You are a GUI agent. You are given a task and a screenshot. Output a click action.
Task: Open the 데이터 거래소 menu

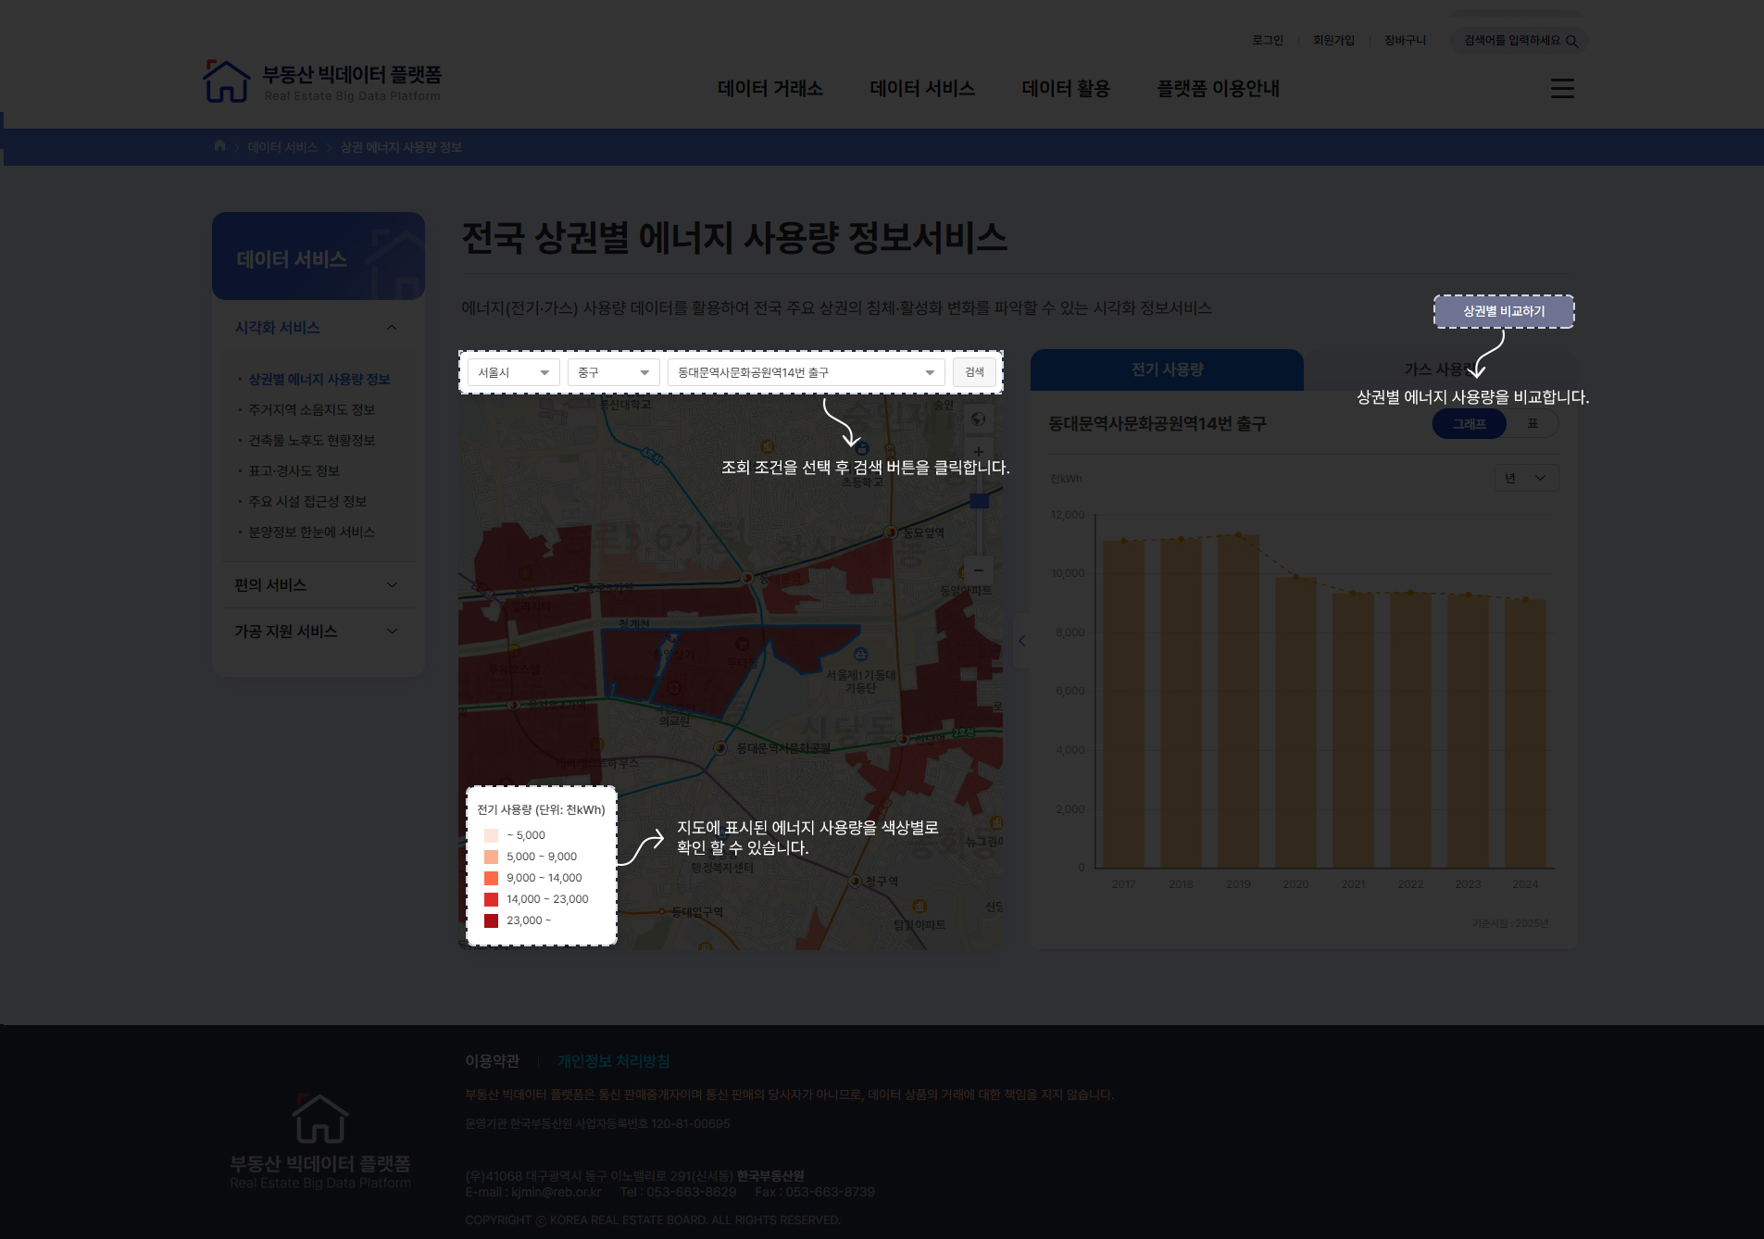769,88
